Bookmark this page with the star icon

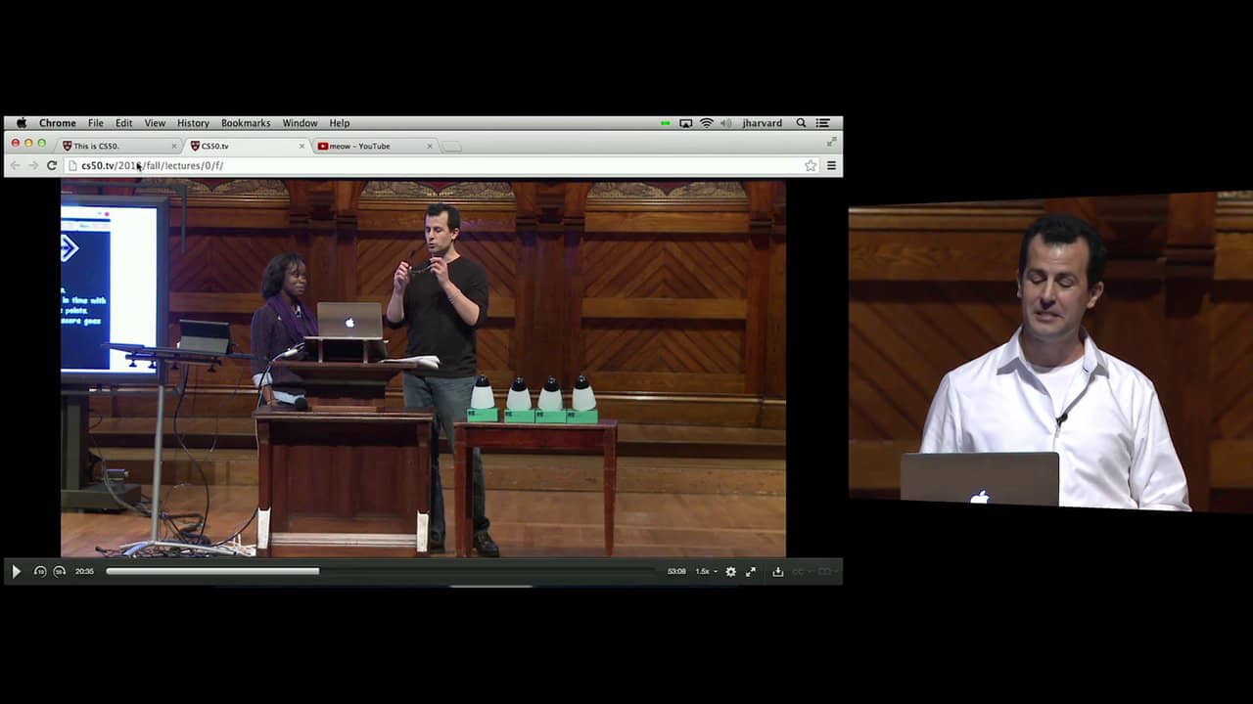click(x=811, y=166)
